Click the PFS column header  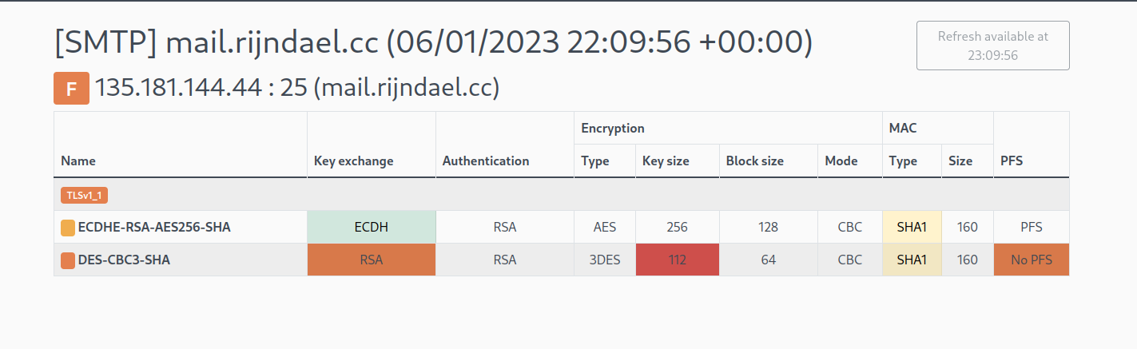[1010, 161]
